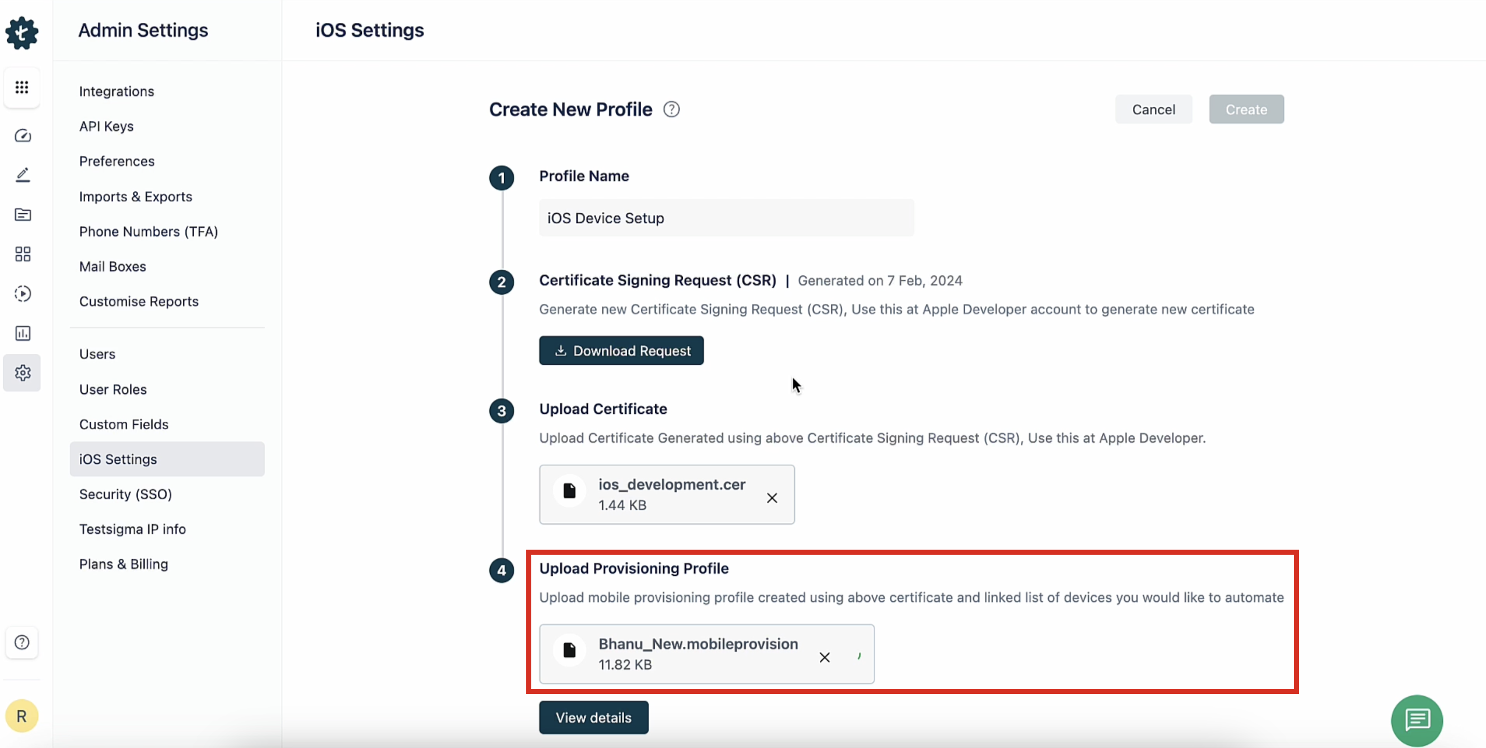This screenshot has height=748, width=1486.
Task: Open the test runs play icon
Action: click(x=22, y=293)
